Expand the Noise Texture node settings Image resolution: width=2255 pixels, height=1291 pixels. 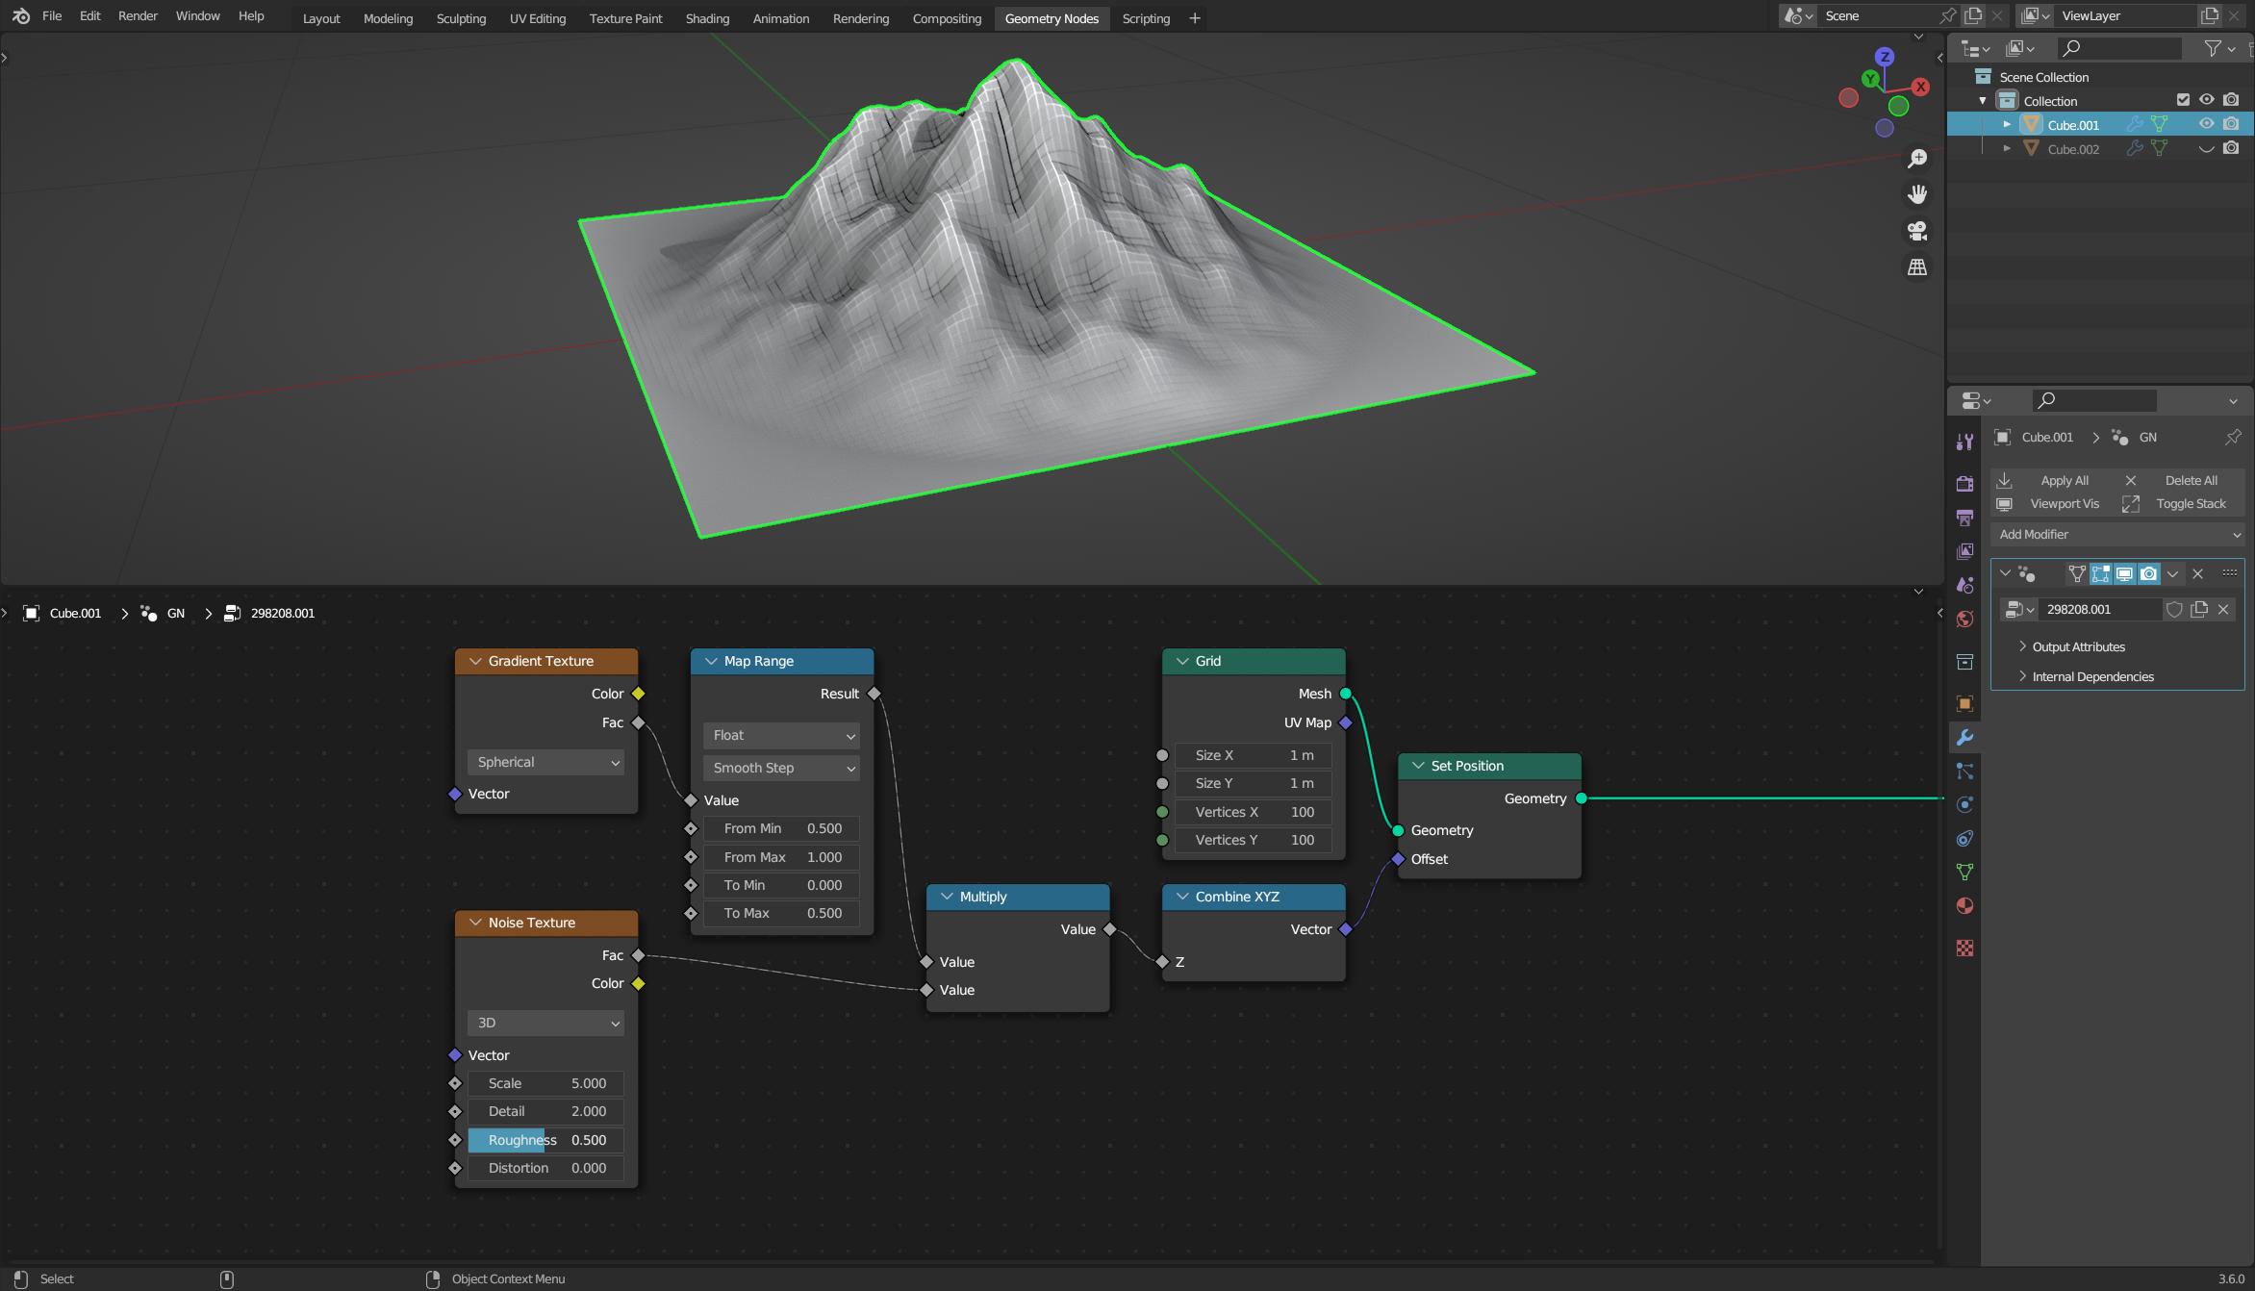pos(474,923)
